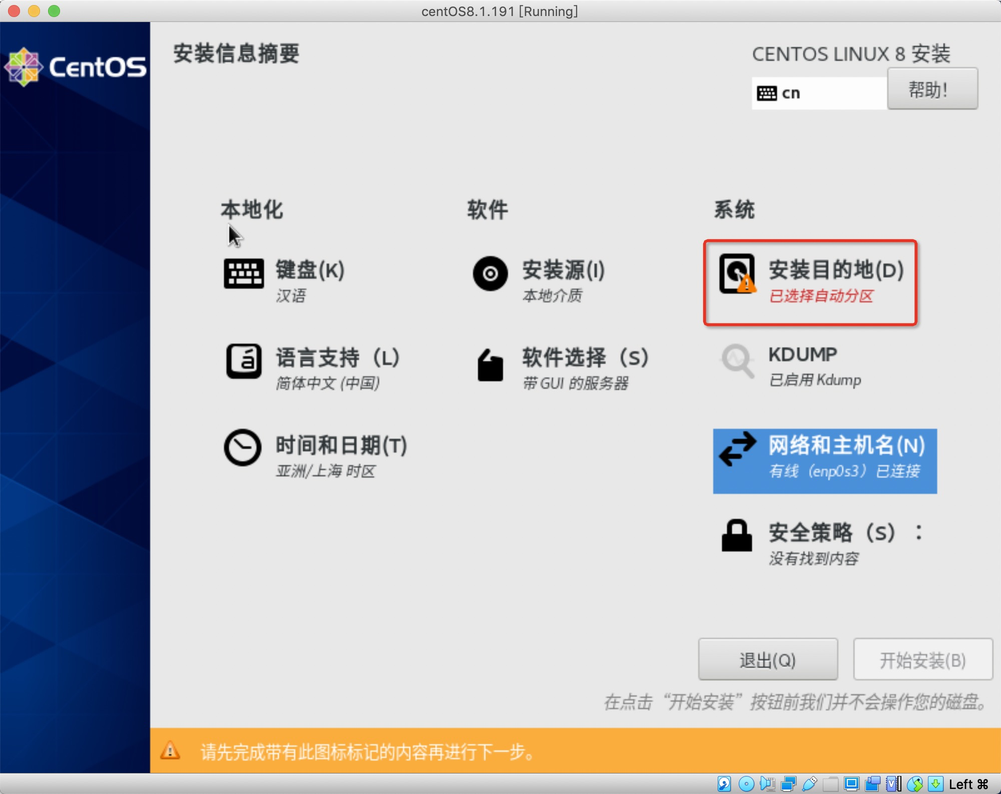Click the VirtualBox USB status icon
The image size is (1001, 794).
(809, 783)
